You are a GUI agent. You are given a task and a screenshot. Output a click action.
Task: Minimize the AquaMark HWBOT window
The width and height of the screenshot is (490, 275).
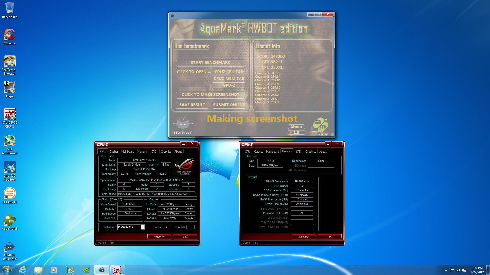[x=311, y=15]
